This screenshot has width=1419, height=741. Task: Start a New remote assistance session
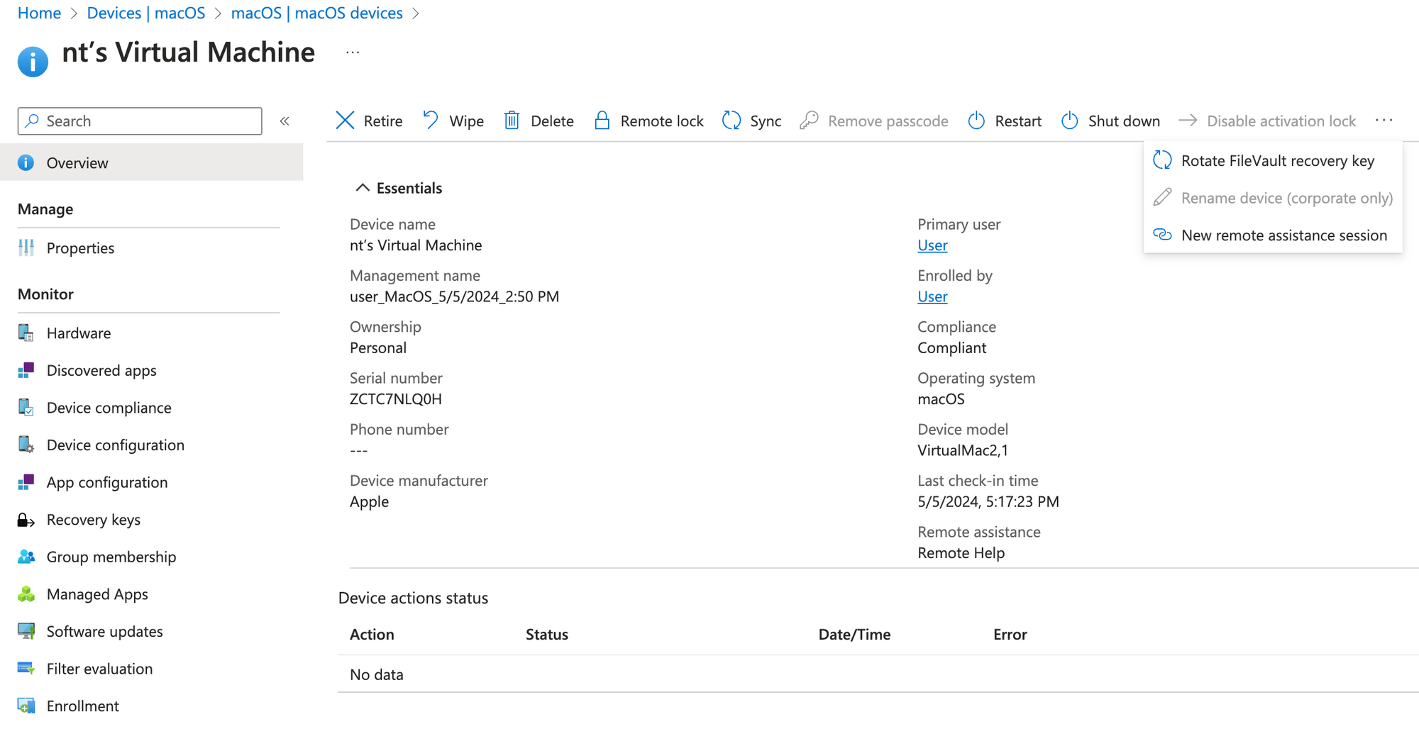[x=1284, y=235]
